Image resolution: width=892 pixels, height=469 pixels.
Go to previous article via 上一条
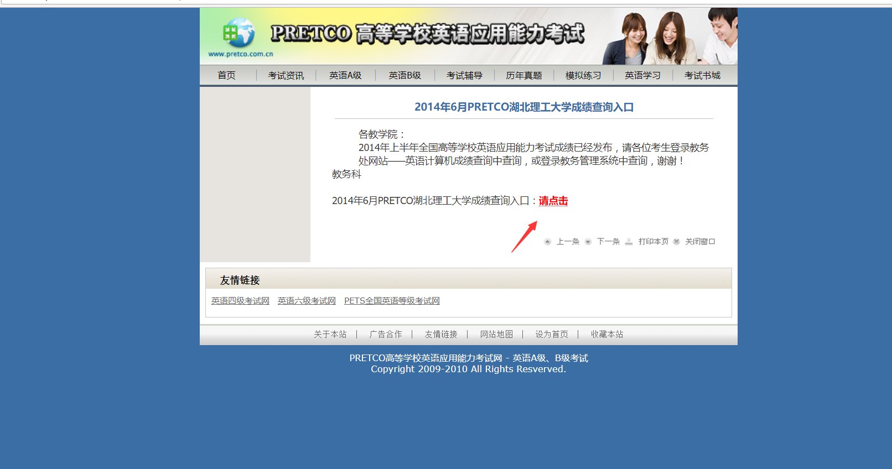[x=568, y=242]
